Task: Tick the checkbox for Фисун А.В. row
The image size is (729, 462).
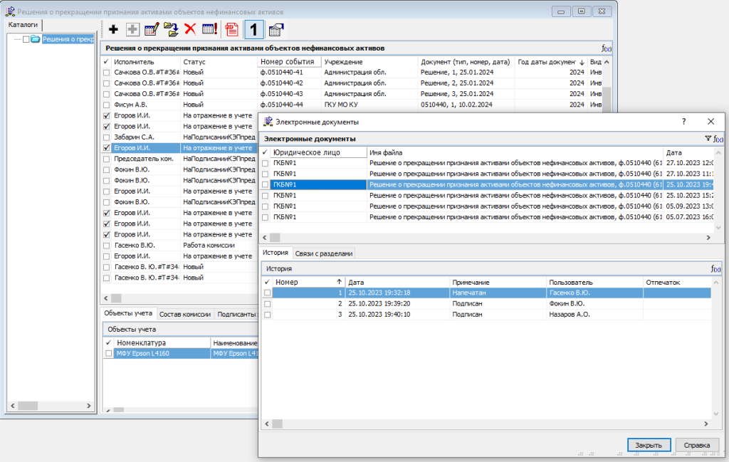Action: (107, 105)
